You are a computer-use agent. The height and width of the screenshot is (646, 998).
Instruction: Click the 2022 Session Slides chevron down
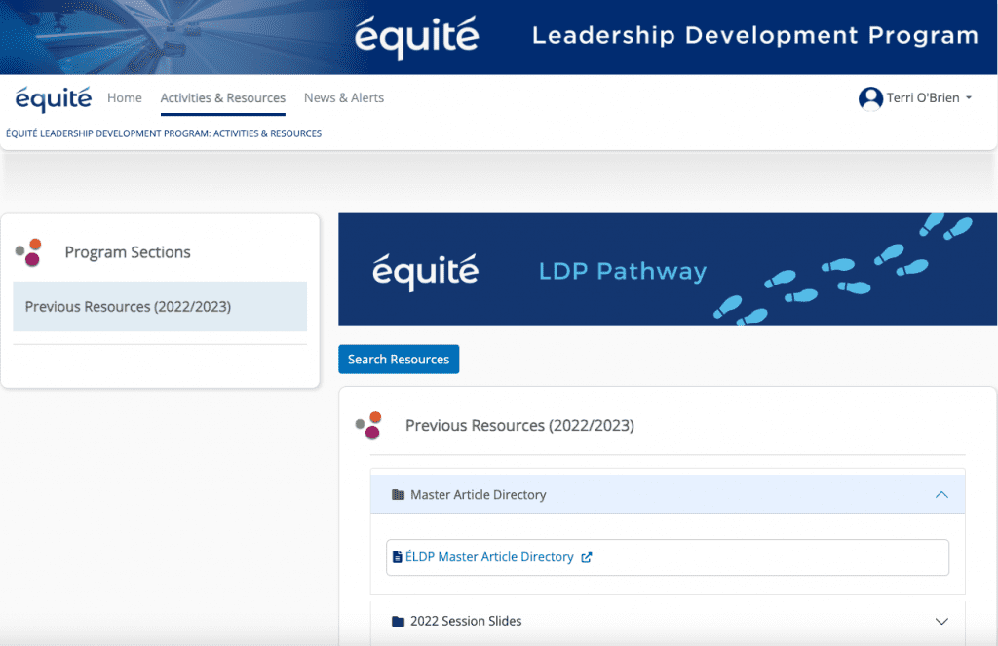[941, 622]
